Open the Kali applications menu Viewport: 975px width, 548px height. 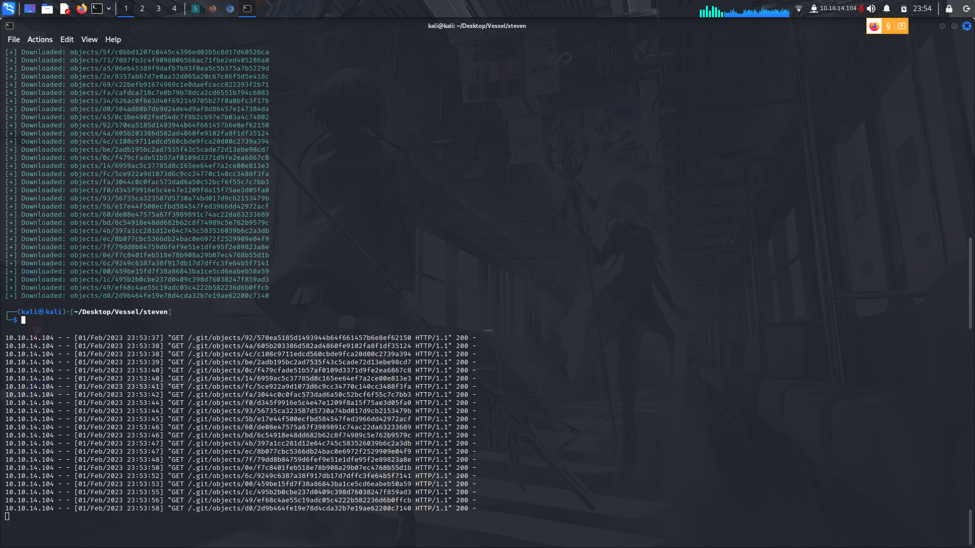click(x=9, y=9)
